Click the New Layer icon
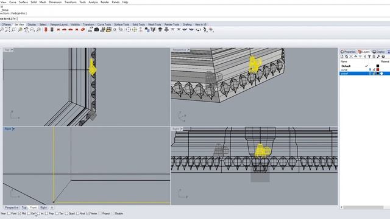The height and width of the screenshot is (219, 390). (342, 57)
